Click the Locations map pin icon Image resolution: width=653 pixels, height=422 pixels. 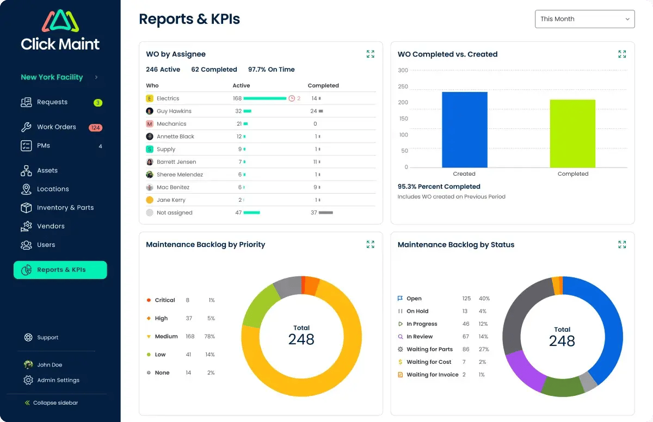[26, 189]
